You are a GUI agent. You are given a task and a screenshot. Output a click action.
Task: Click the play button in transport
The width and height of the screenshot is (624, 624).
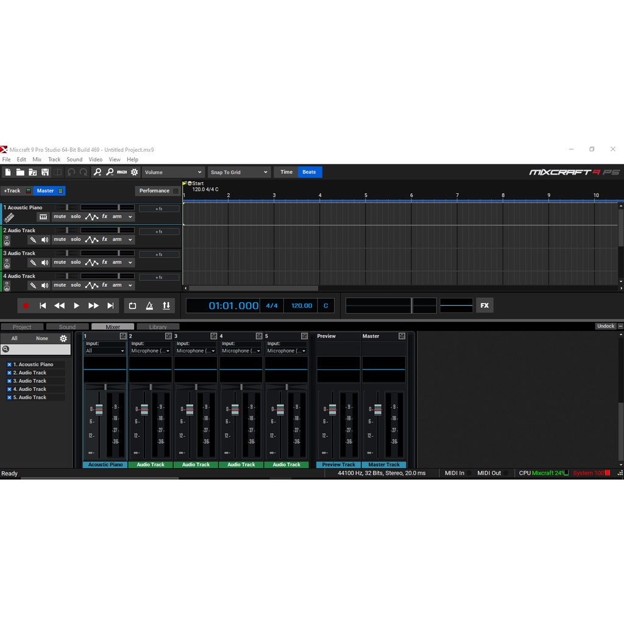[76, 306]
